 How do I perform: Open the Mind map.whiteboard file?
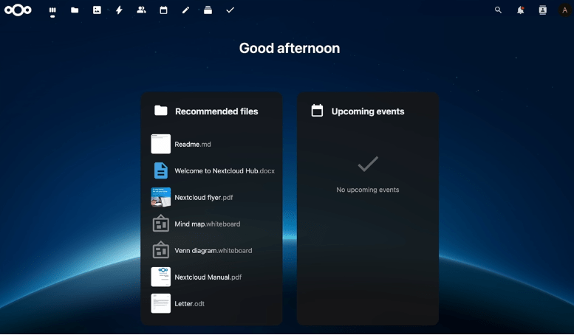pos(207,224)
